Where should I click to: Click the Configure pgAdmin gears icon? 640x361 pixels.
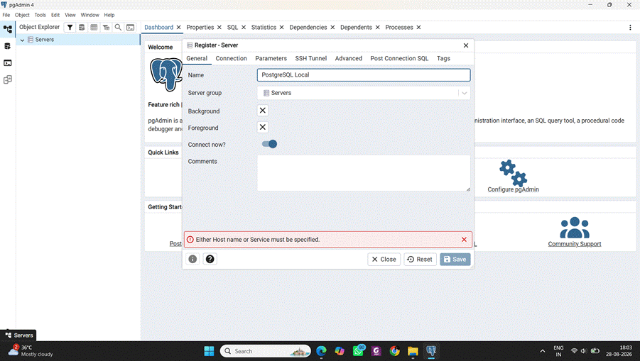pyautogui.click(x=513, y=173)
